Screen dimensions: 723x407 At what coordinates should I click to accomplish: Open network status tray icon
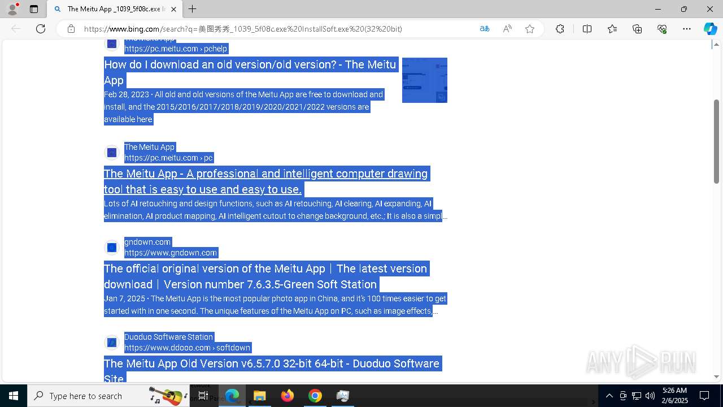pyautogui.click(x=637, y=396)
